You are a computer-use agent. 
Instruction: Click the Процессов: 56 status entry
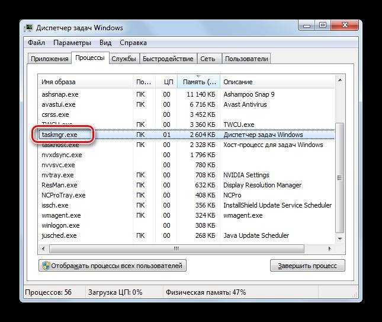(48, 292)
